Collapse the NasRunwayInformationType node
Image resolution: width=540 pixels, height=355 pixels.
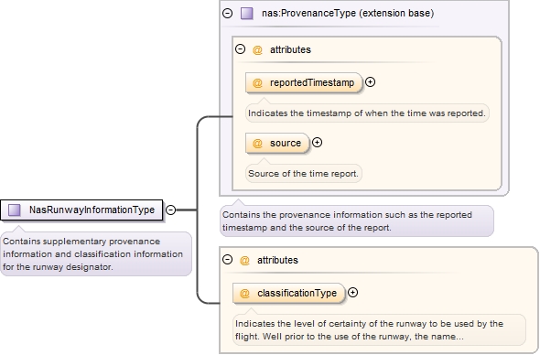[x=171, y=210]
